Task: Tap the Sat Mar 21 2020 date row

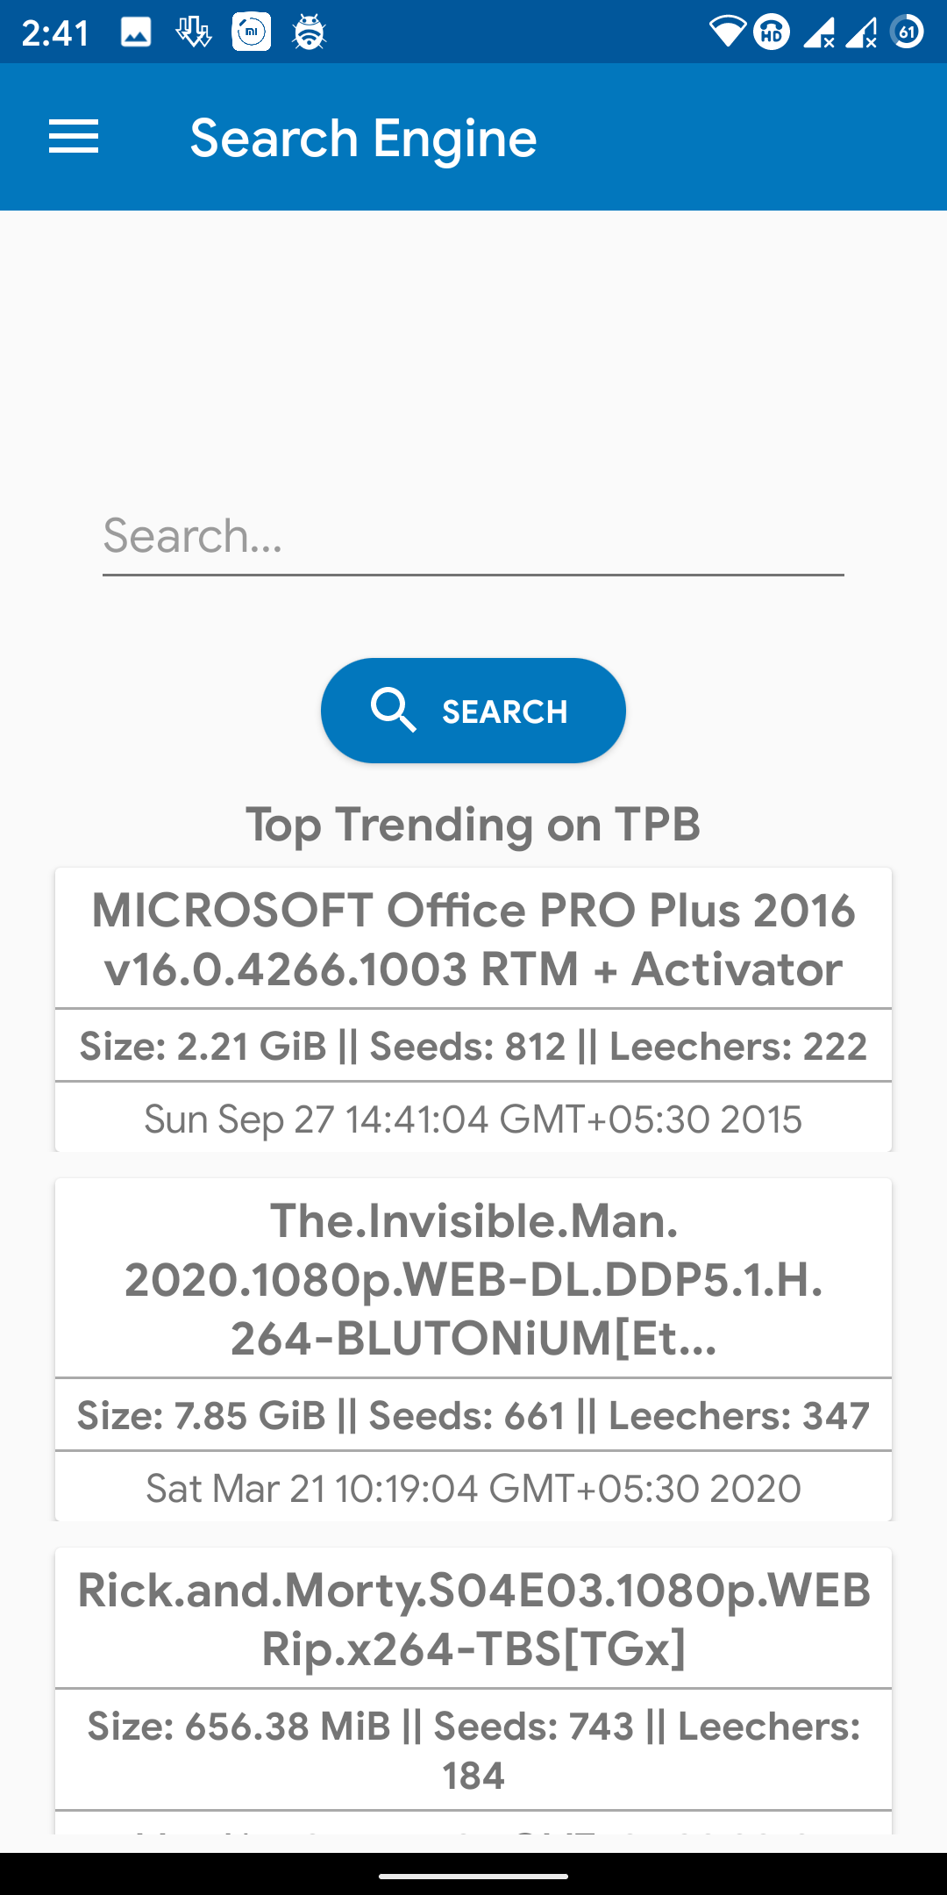Action: click(473, 1488)
